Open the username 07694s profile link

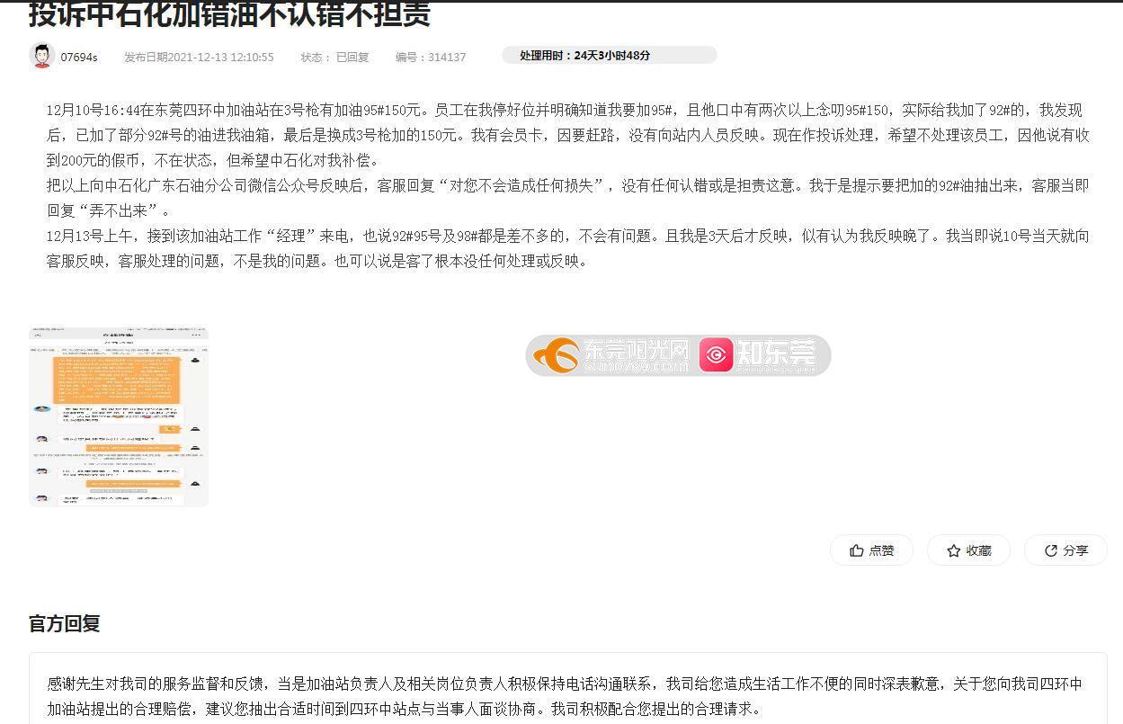pyautogui.click(x=78, y=57)
